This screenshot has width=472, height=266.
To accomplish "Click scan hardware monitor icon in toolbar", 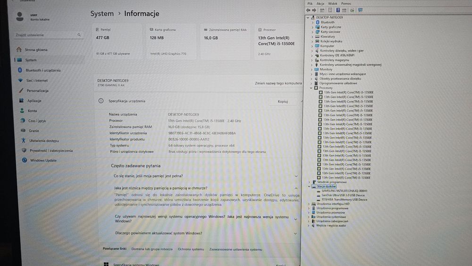I will point(360,10).
